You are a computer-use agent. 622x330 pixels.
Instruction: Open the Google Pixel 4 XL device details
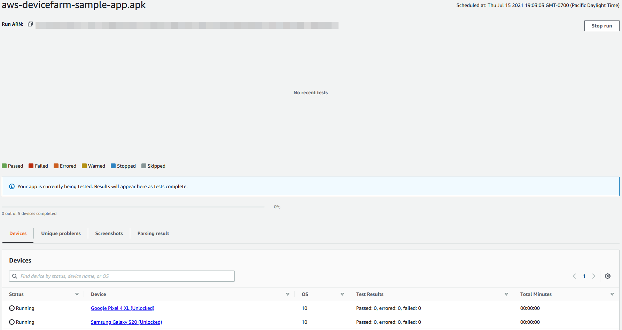[122, 308]
